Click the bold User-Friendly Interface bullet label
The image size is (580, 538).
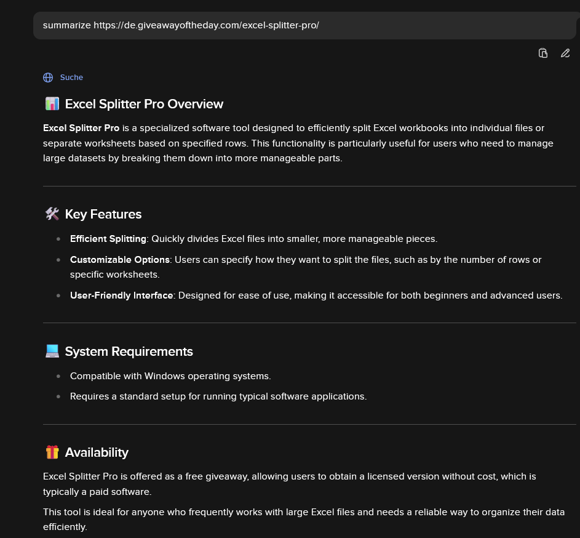tap(121, 295)
